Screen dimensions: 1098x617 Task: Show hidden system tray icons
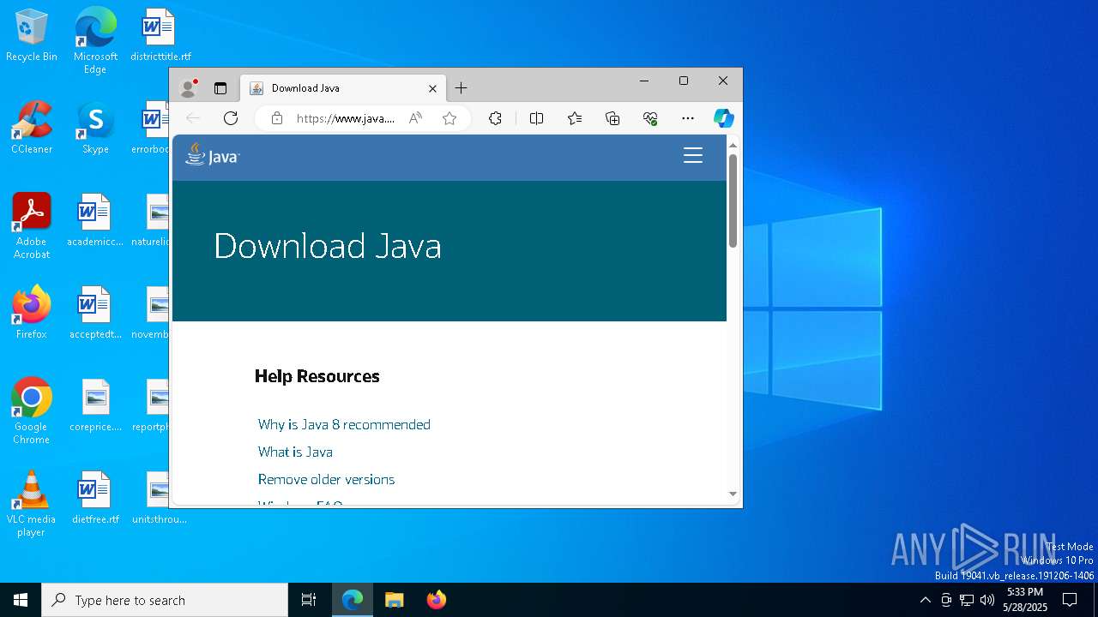(925, 600)
